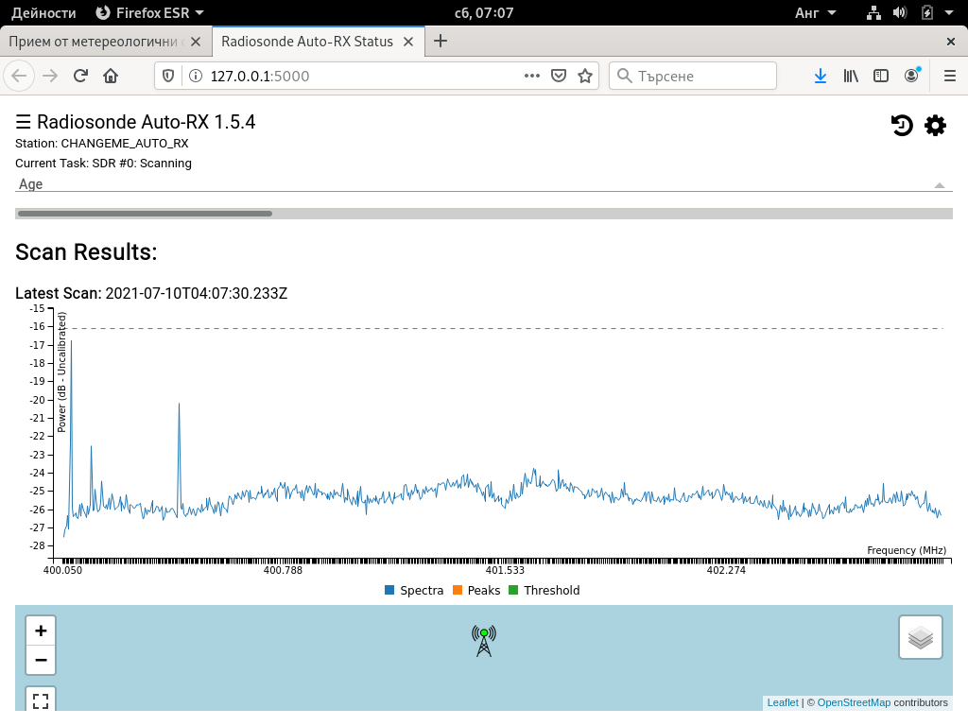The image size is (968, 726).
Task: Close the Radiosonde Auto-RX Status tab
Action: [408, 42]
